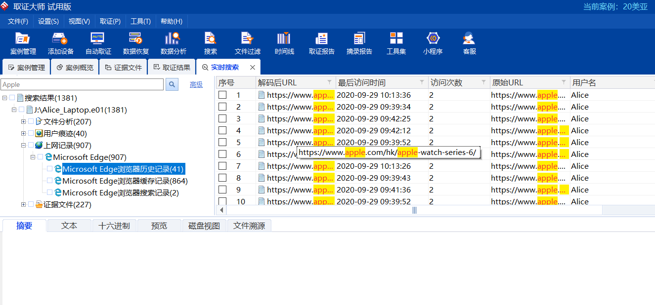Viewport: 655px width, 305px height.
Task: Check the checkbox for row 3
Action: [223, 118]
